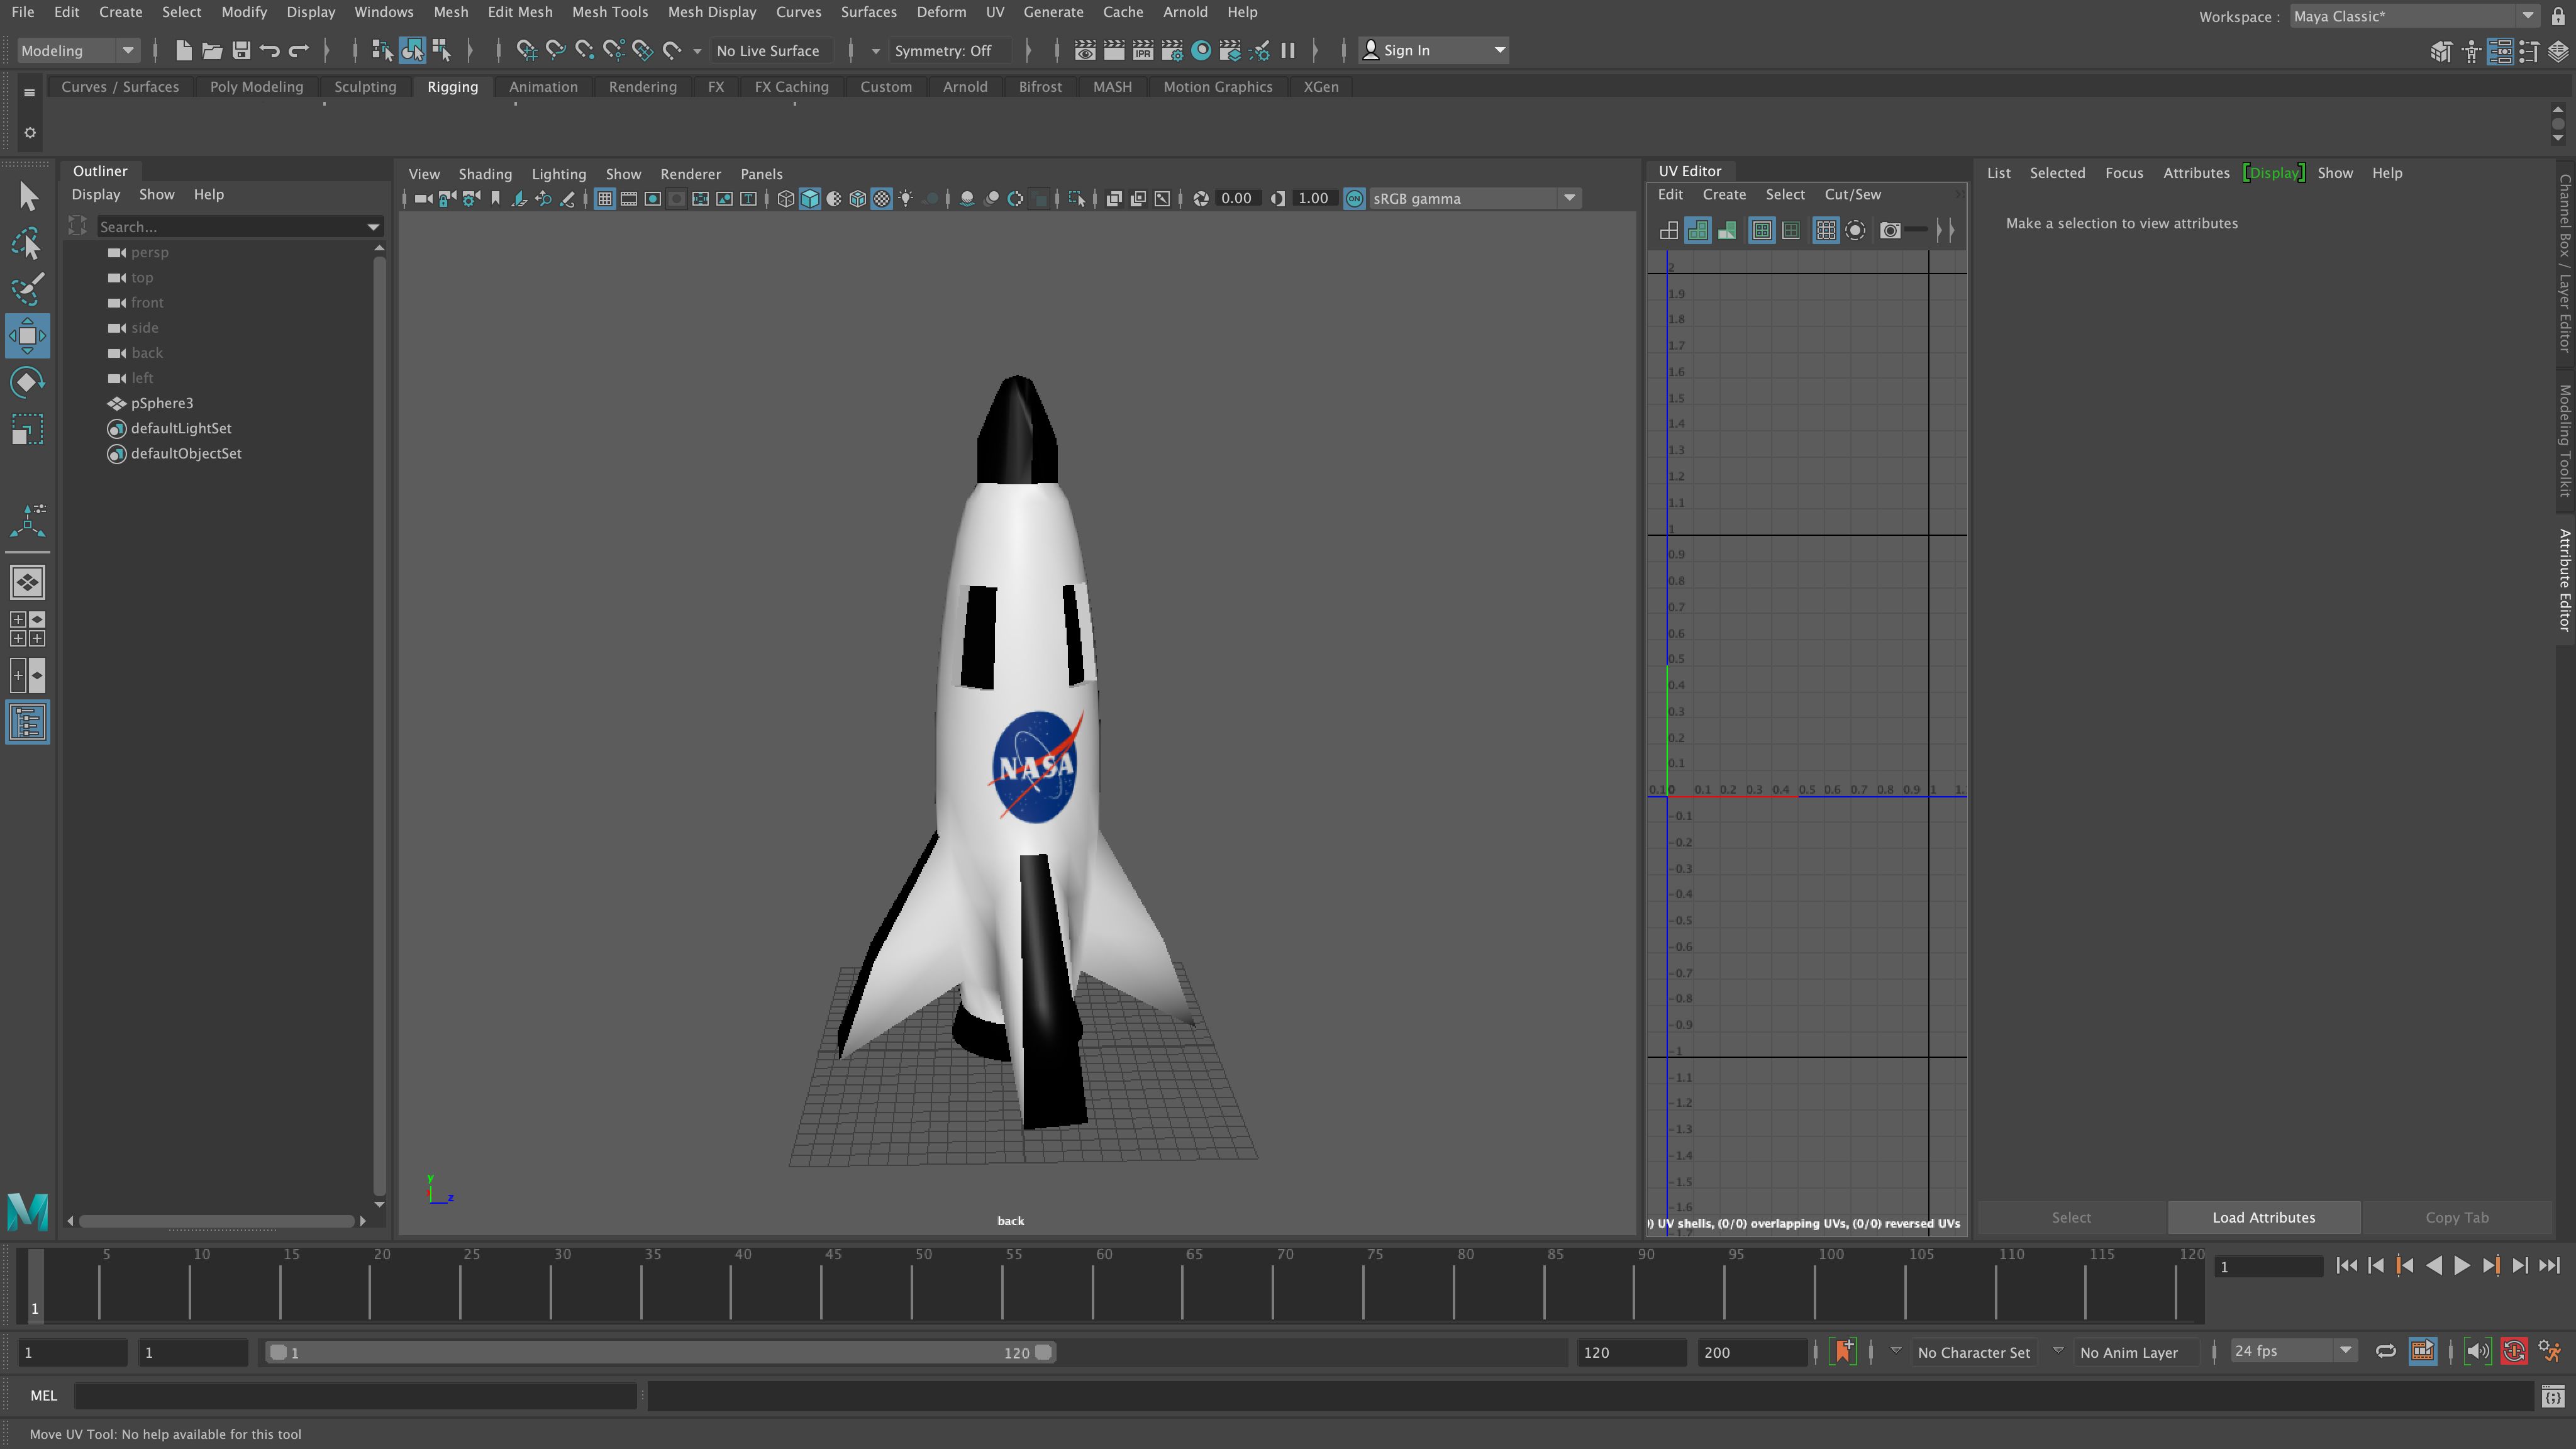The image size is (2576, 1449).
Task: Click the Pause viewport icon
Action: [x=1288, y=50]
